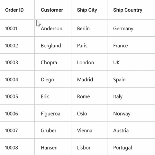Viewport: 155px width, 155px height.
Task: Select the Order ID column header
Action: (17, 10)
